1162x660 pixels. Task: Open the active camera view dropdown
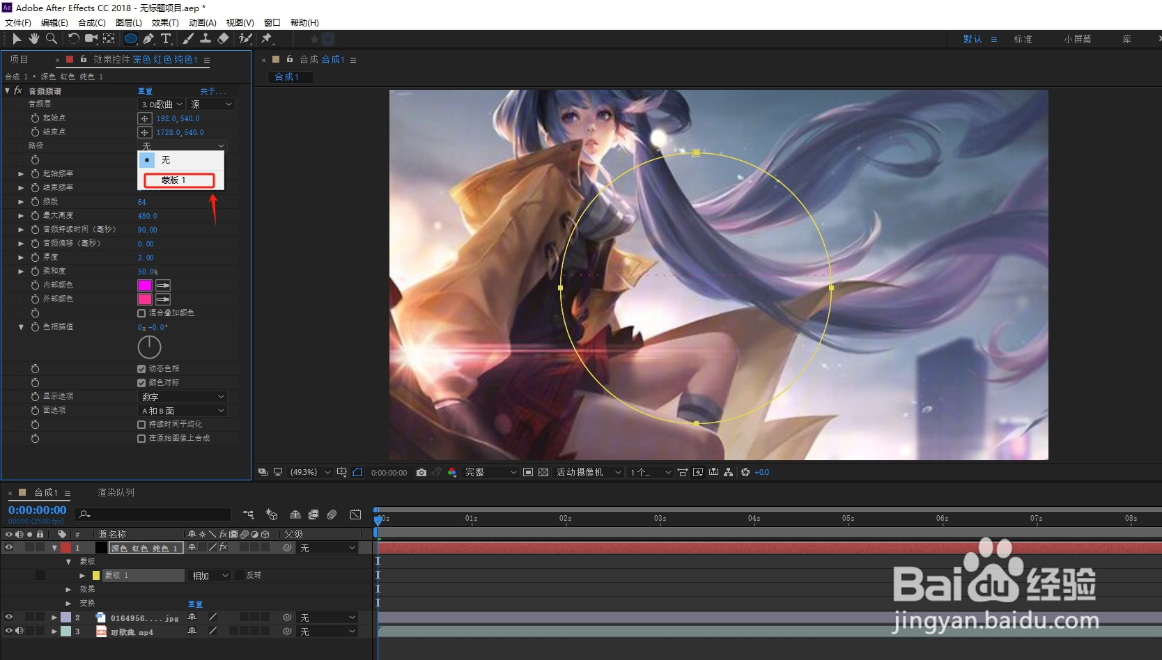(588, 472)
